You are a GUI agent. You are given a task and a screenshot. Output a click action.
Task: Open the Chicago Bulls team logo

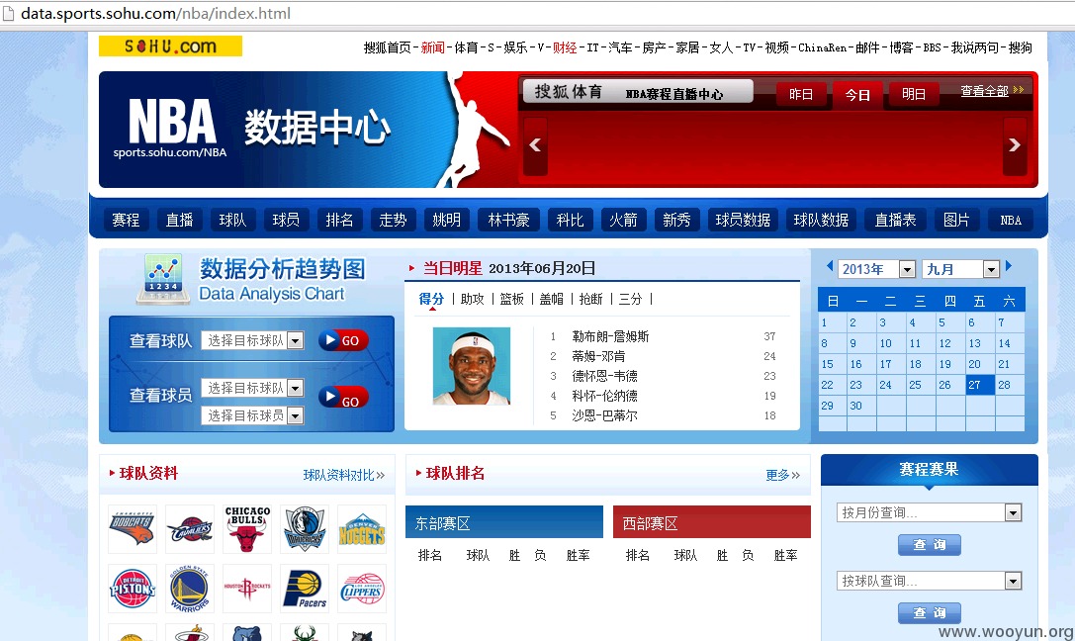coord(247,529)
